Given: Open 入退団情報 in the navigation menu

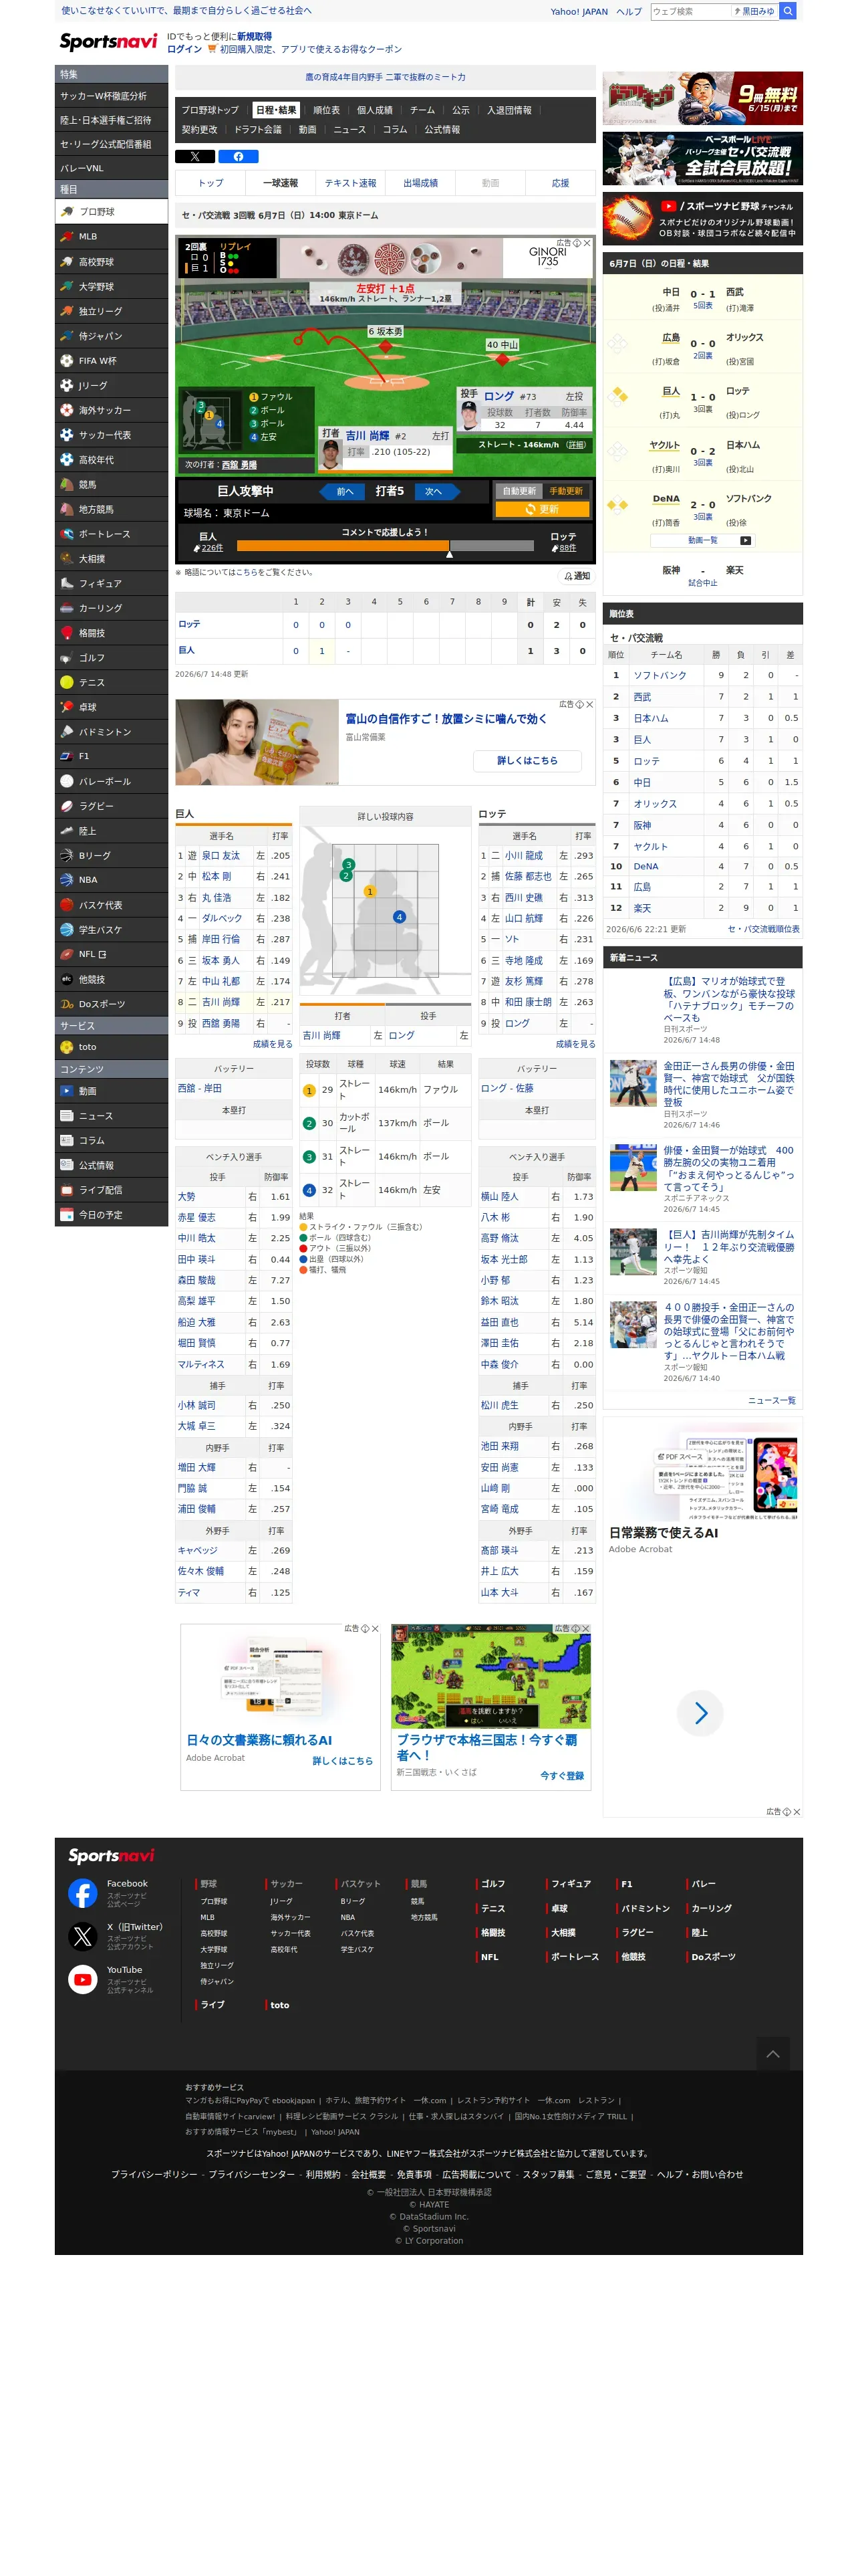Looking at the screenshot, I should point(509,110).
